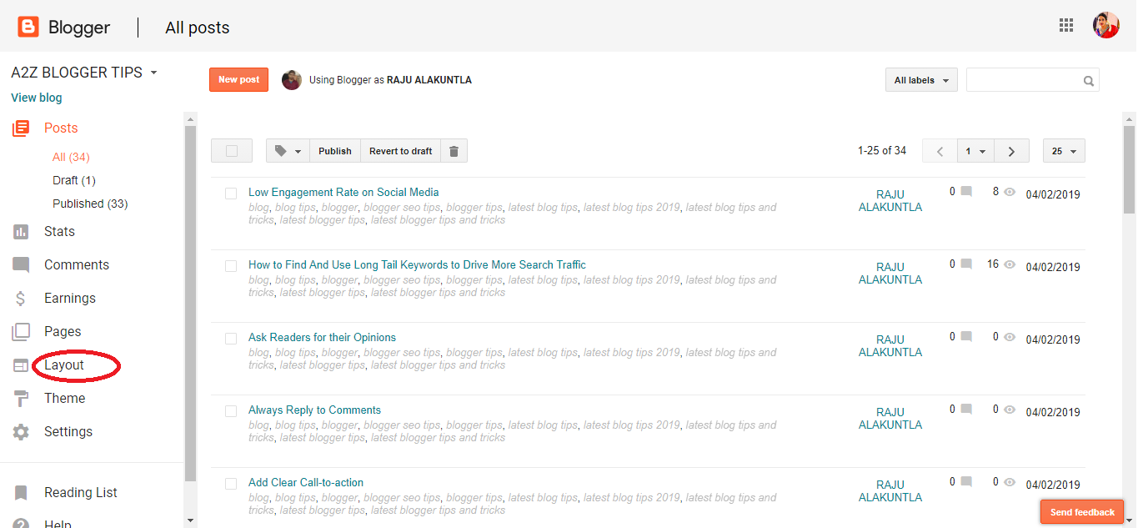Delete selected posts with trash icon

pyautogui.click(x=454, y=150)
